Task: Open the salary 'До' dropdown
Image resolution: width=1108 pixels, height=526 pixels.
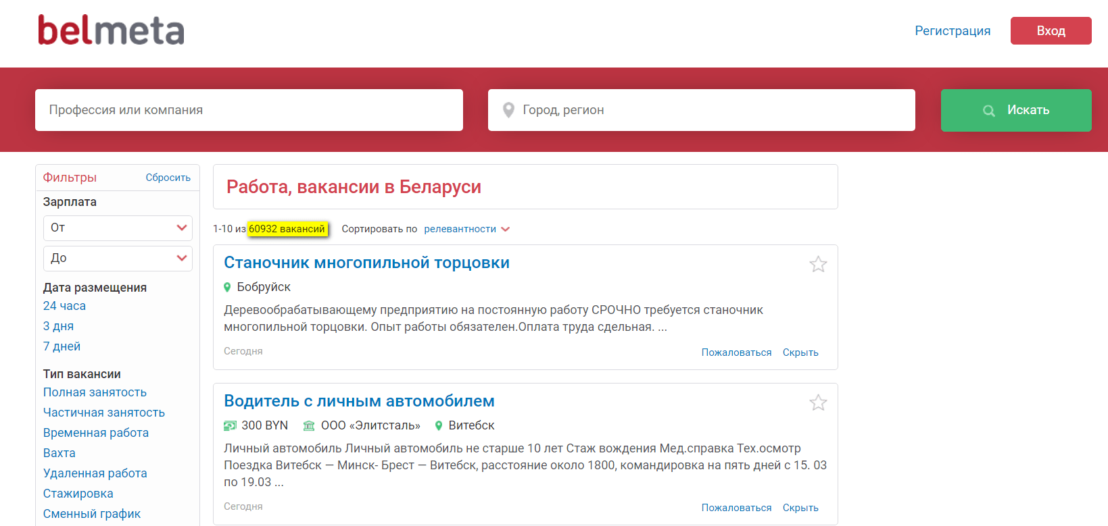Action: point(118,259)
